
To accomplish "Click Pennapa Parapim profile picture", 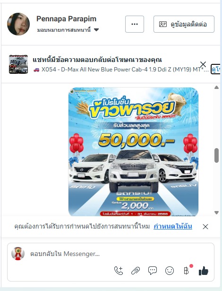I will click(x=18, y=24).
